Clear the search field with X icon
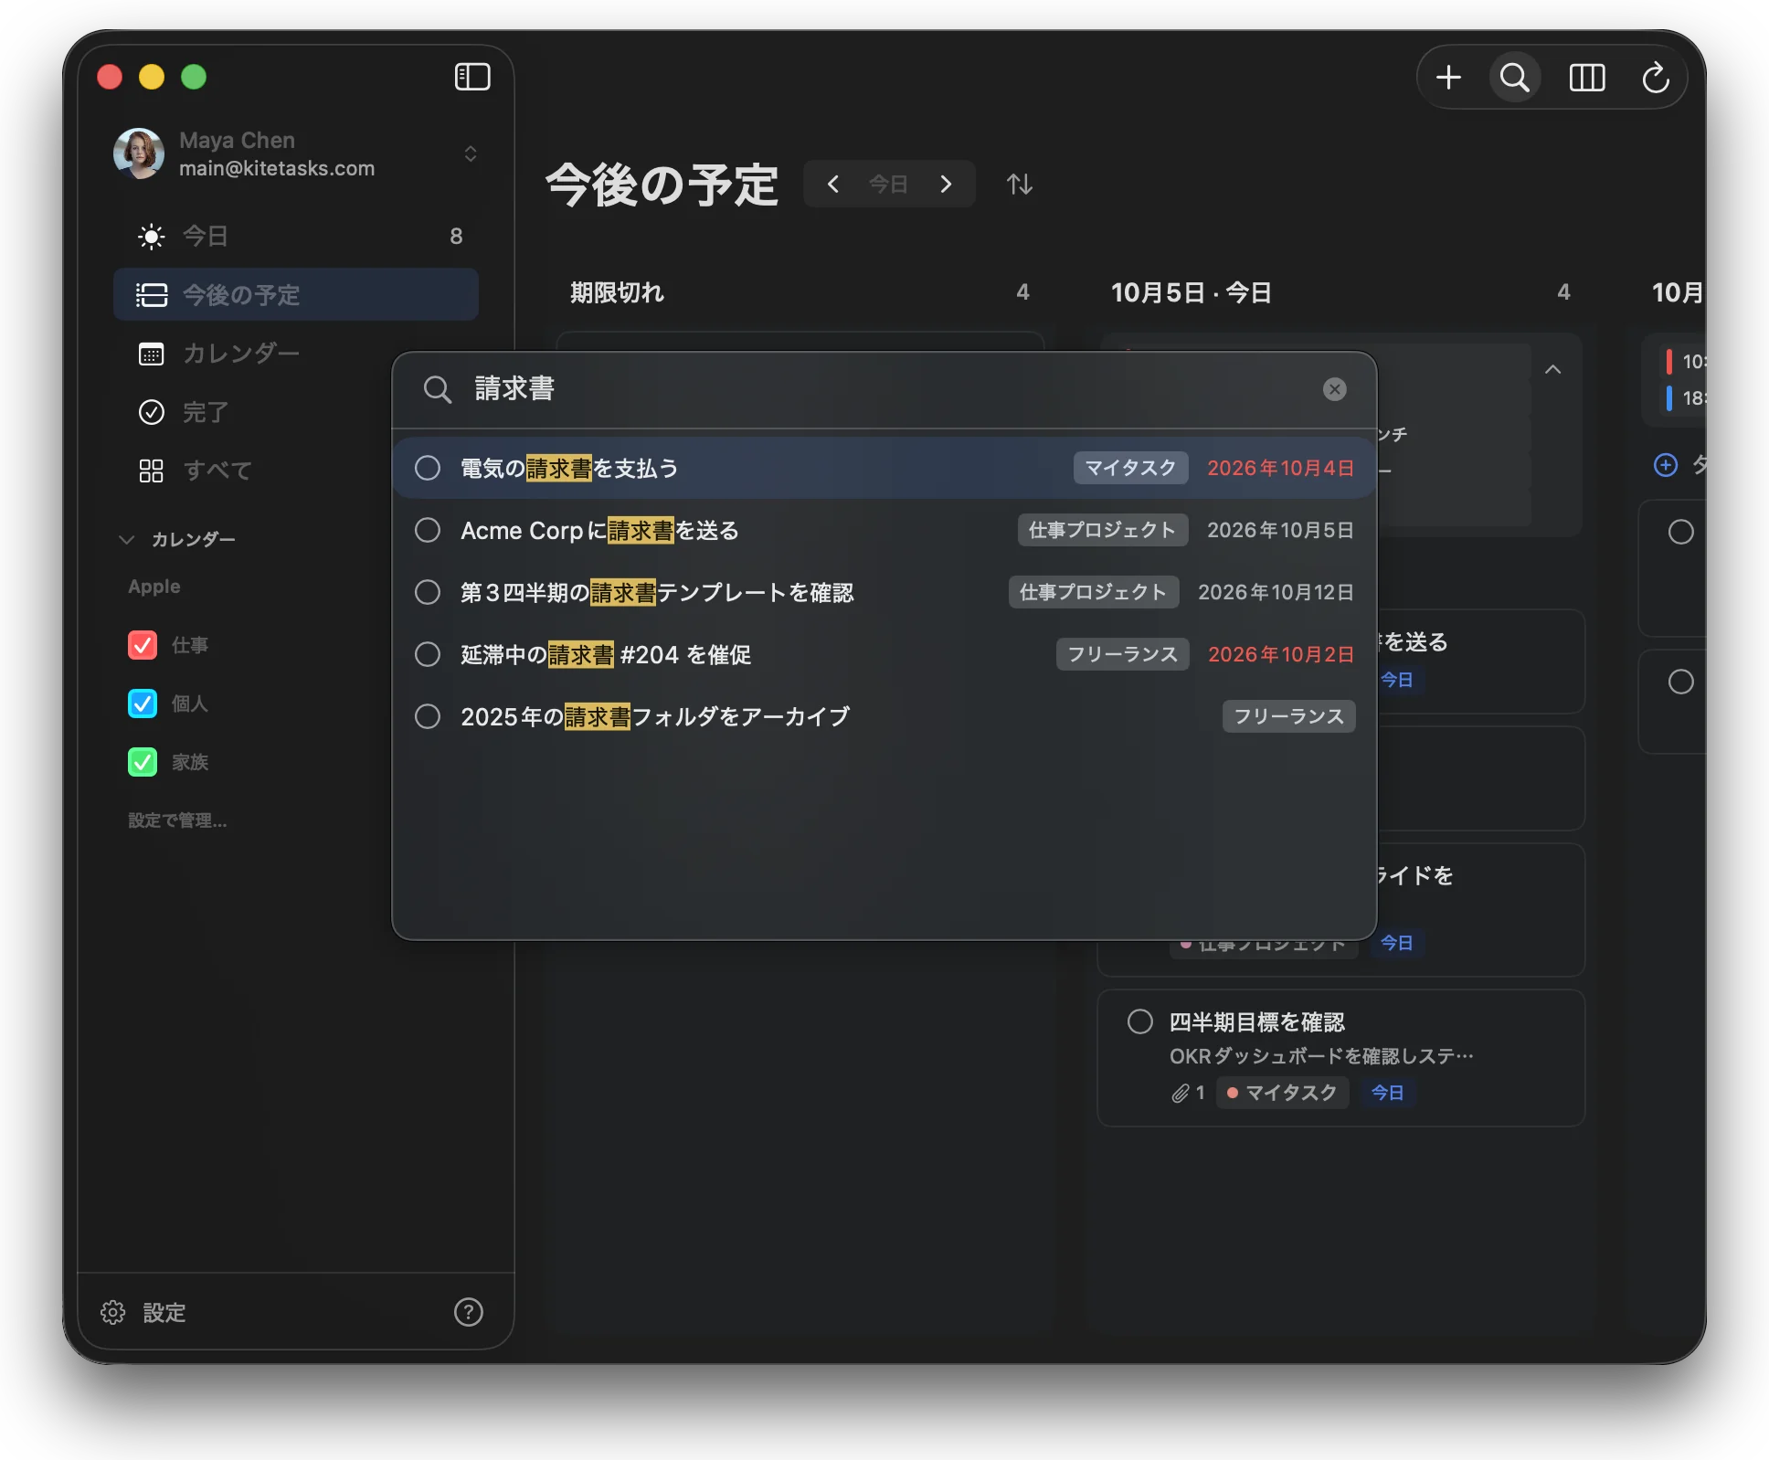 click(x=1334, y=389)
